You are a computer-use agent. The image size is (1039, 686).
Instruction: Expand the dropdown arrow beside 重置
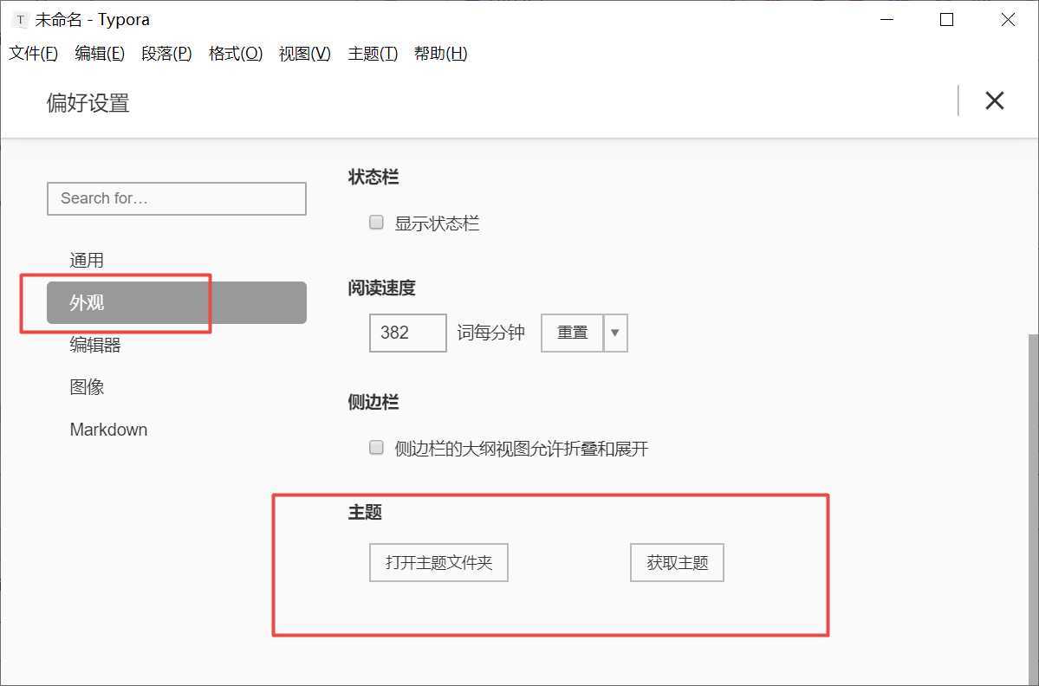tap(615, 333)
